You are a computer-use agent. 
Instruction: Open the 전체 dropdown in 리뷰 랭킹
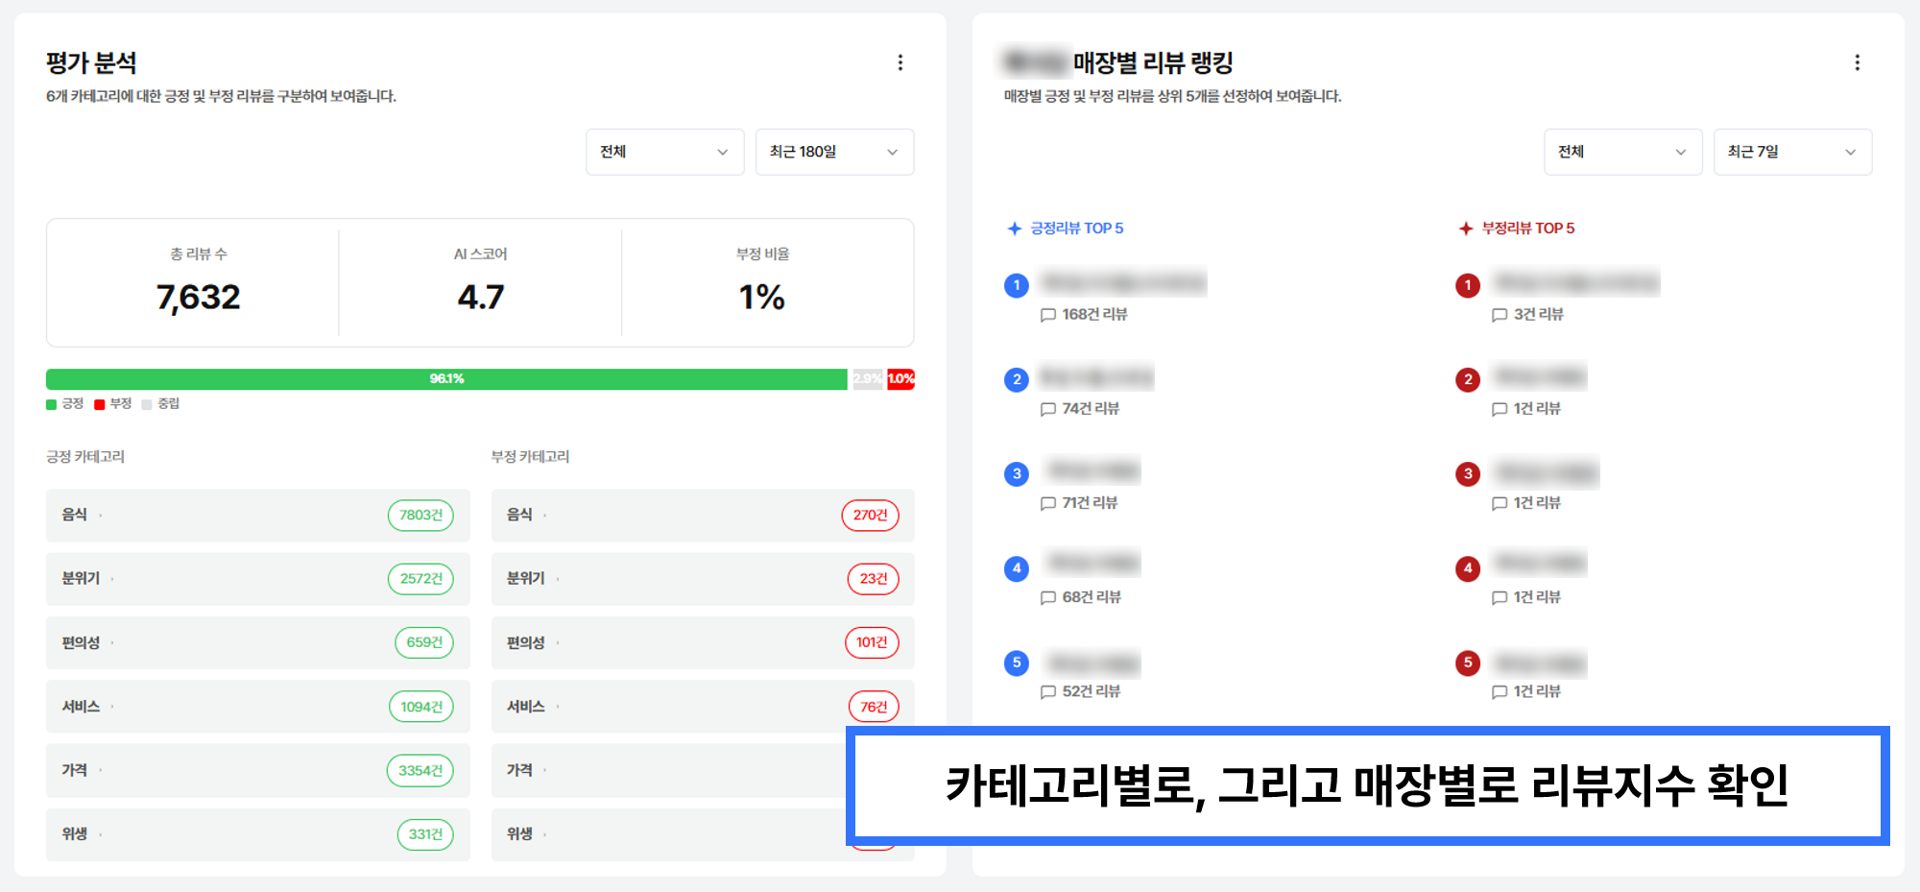point(1622,152)
